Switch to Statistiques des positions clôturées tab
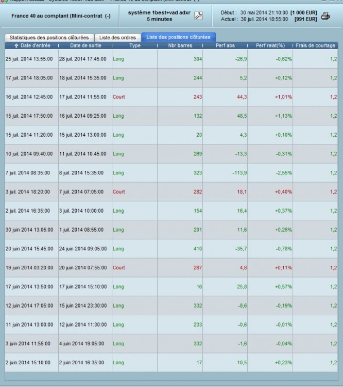 click(x=49, y=38)
